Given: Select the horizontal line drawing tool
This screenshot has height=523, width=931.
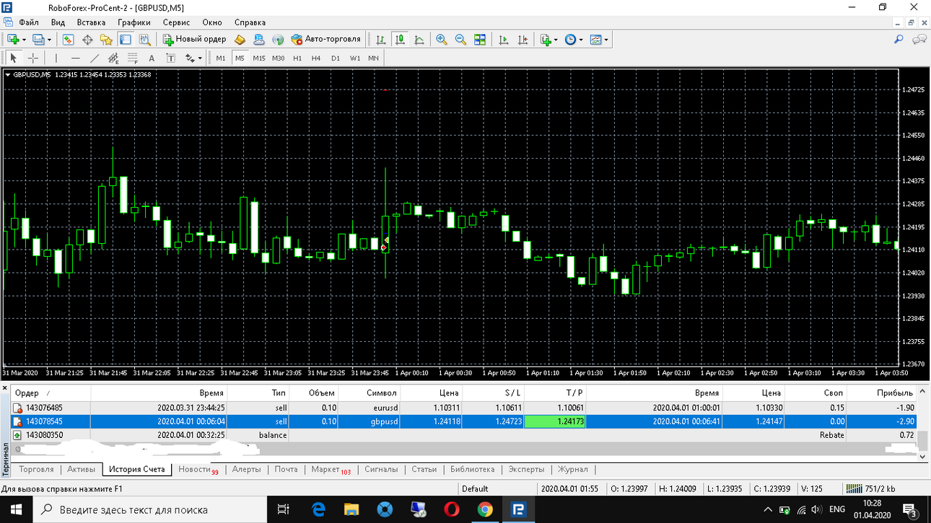Looking at the screenshot, I should (75, 58).
